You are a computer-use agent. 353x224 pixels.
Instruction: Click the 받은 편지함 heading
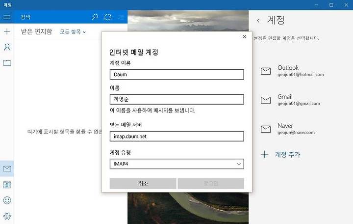[36, 31]
